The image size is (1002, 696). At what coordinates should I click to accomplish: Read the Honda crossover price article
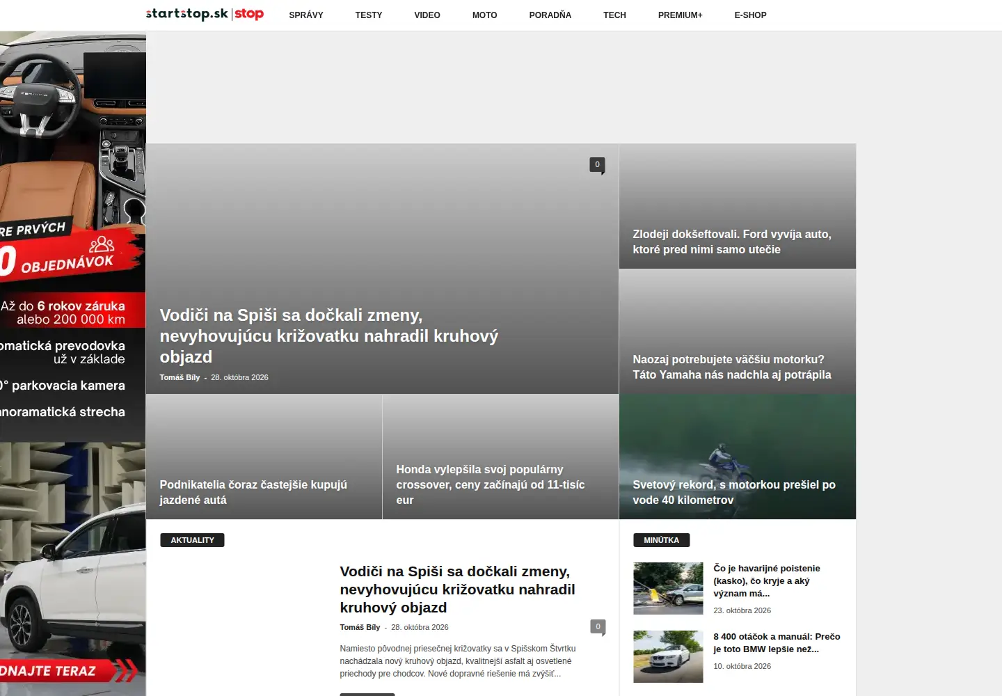[x=491, y=484]
